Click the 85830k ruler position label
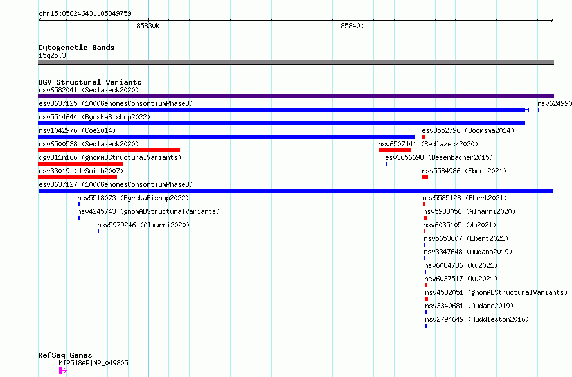 148,26
